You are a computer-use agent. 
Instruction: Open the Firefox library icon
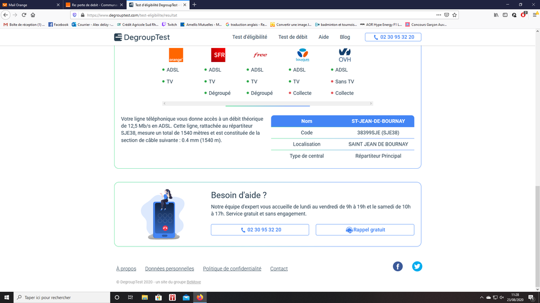496,15
